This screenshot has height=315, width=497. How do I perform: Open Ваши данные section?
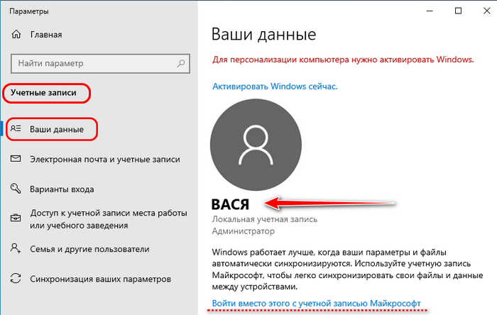pyautogui.click(x=57, y=129)
